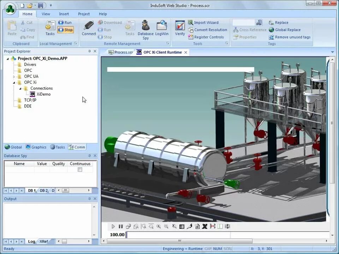The width and height of the screenshot is (339, 254).
Task: Switch to the Graphics explorer tab
Action: tap(36, 147)
